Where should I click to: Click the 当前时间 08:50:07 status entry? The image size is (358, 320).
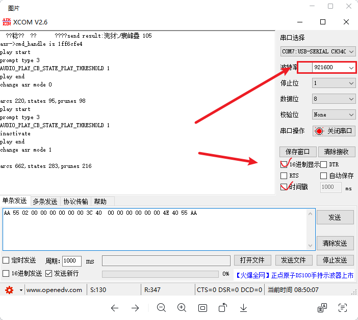coord(293,290)
